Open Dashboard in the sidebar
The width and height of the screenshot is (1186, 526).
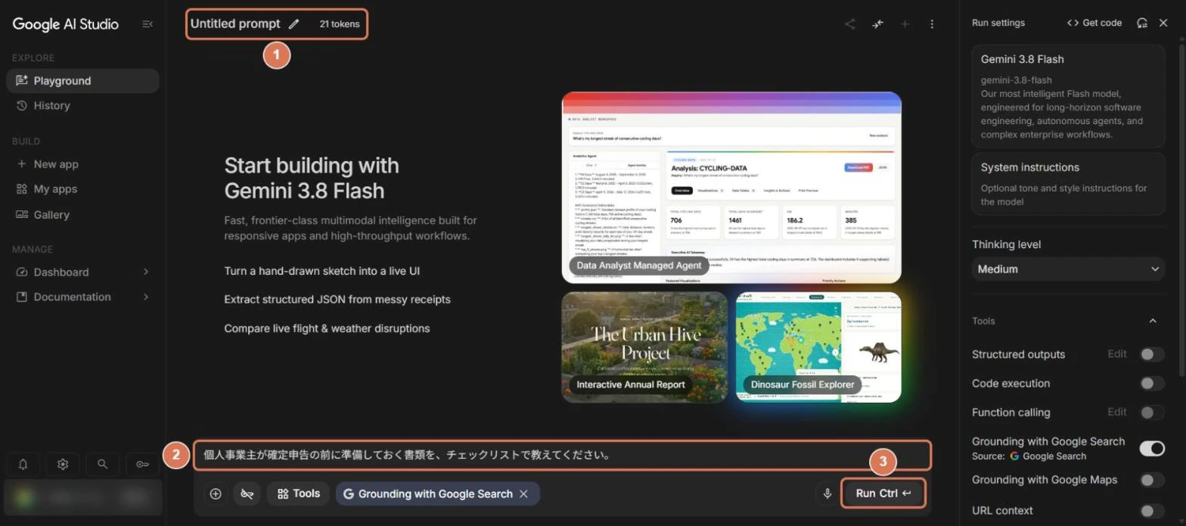coord(61,272)
